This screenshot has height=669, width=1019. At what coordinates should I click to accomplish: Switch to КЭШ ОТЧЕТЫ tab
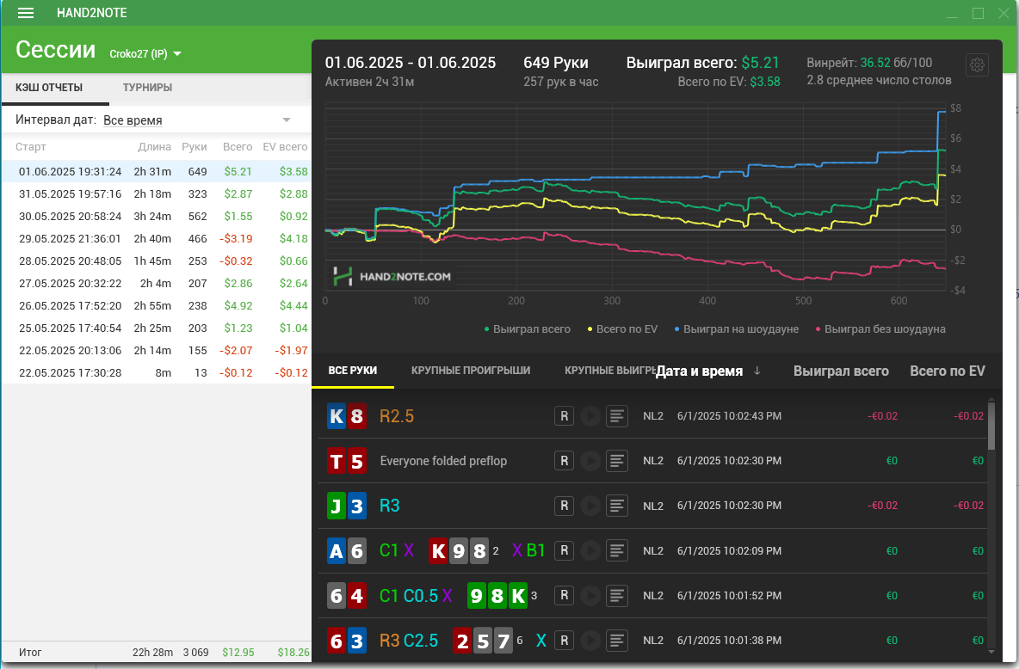(x=49, y=87)
